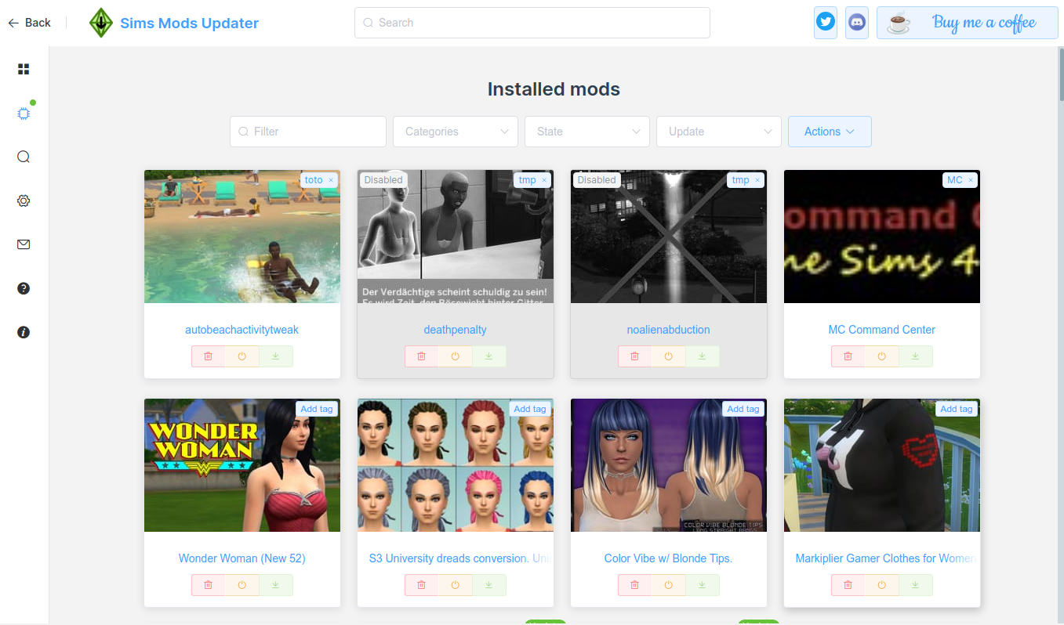This screenshot has height=625, width=1064.
Task: Open the mail envelope icon in the sidebar
Action: click(x=24, y=244)
